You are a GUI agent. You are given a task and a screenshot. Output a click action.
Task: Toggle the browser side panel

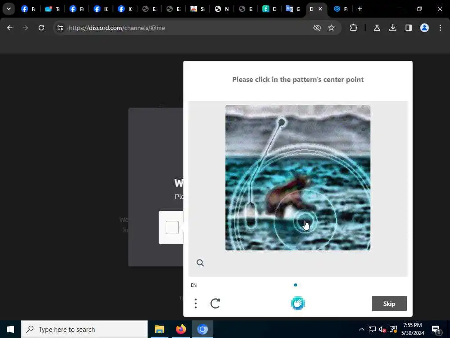pos(408,28)
